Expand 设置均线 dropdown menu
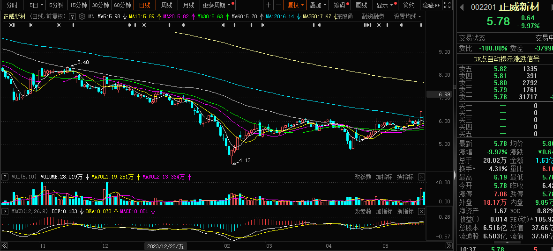This screenshot has height=251, width=553. 407,16
